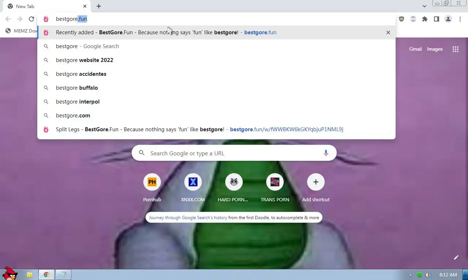Focus the 'Search Google or type a URL' box

(x=234, y=153)
